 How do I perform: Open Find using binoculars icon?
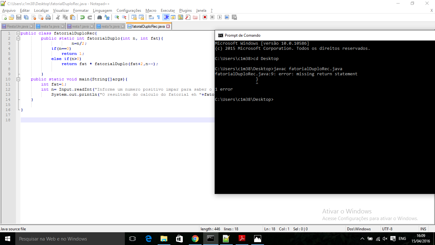click(x=99, y=17)
